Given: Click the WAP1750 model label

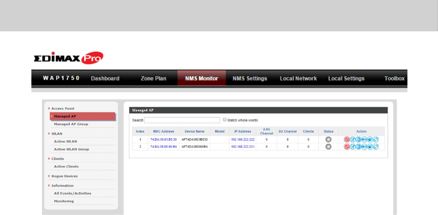Looking at the screenshot, I should [61, 78].
